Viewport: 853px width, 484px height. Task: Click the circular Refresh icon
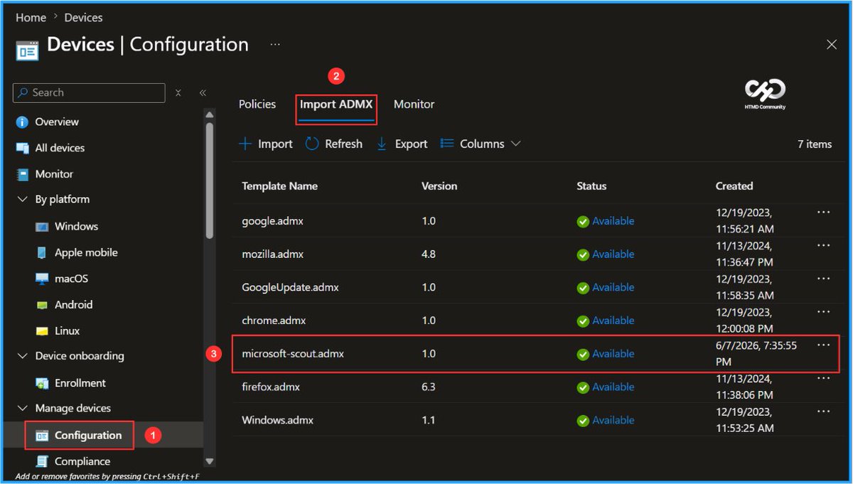[x=312, y=144]
